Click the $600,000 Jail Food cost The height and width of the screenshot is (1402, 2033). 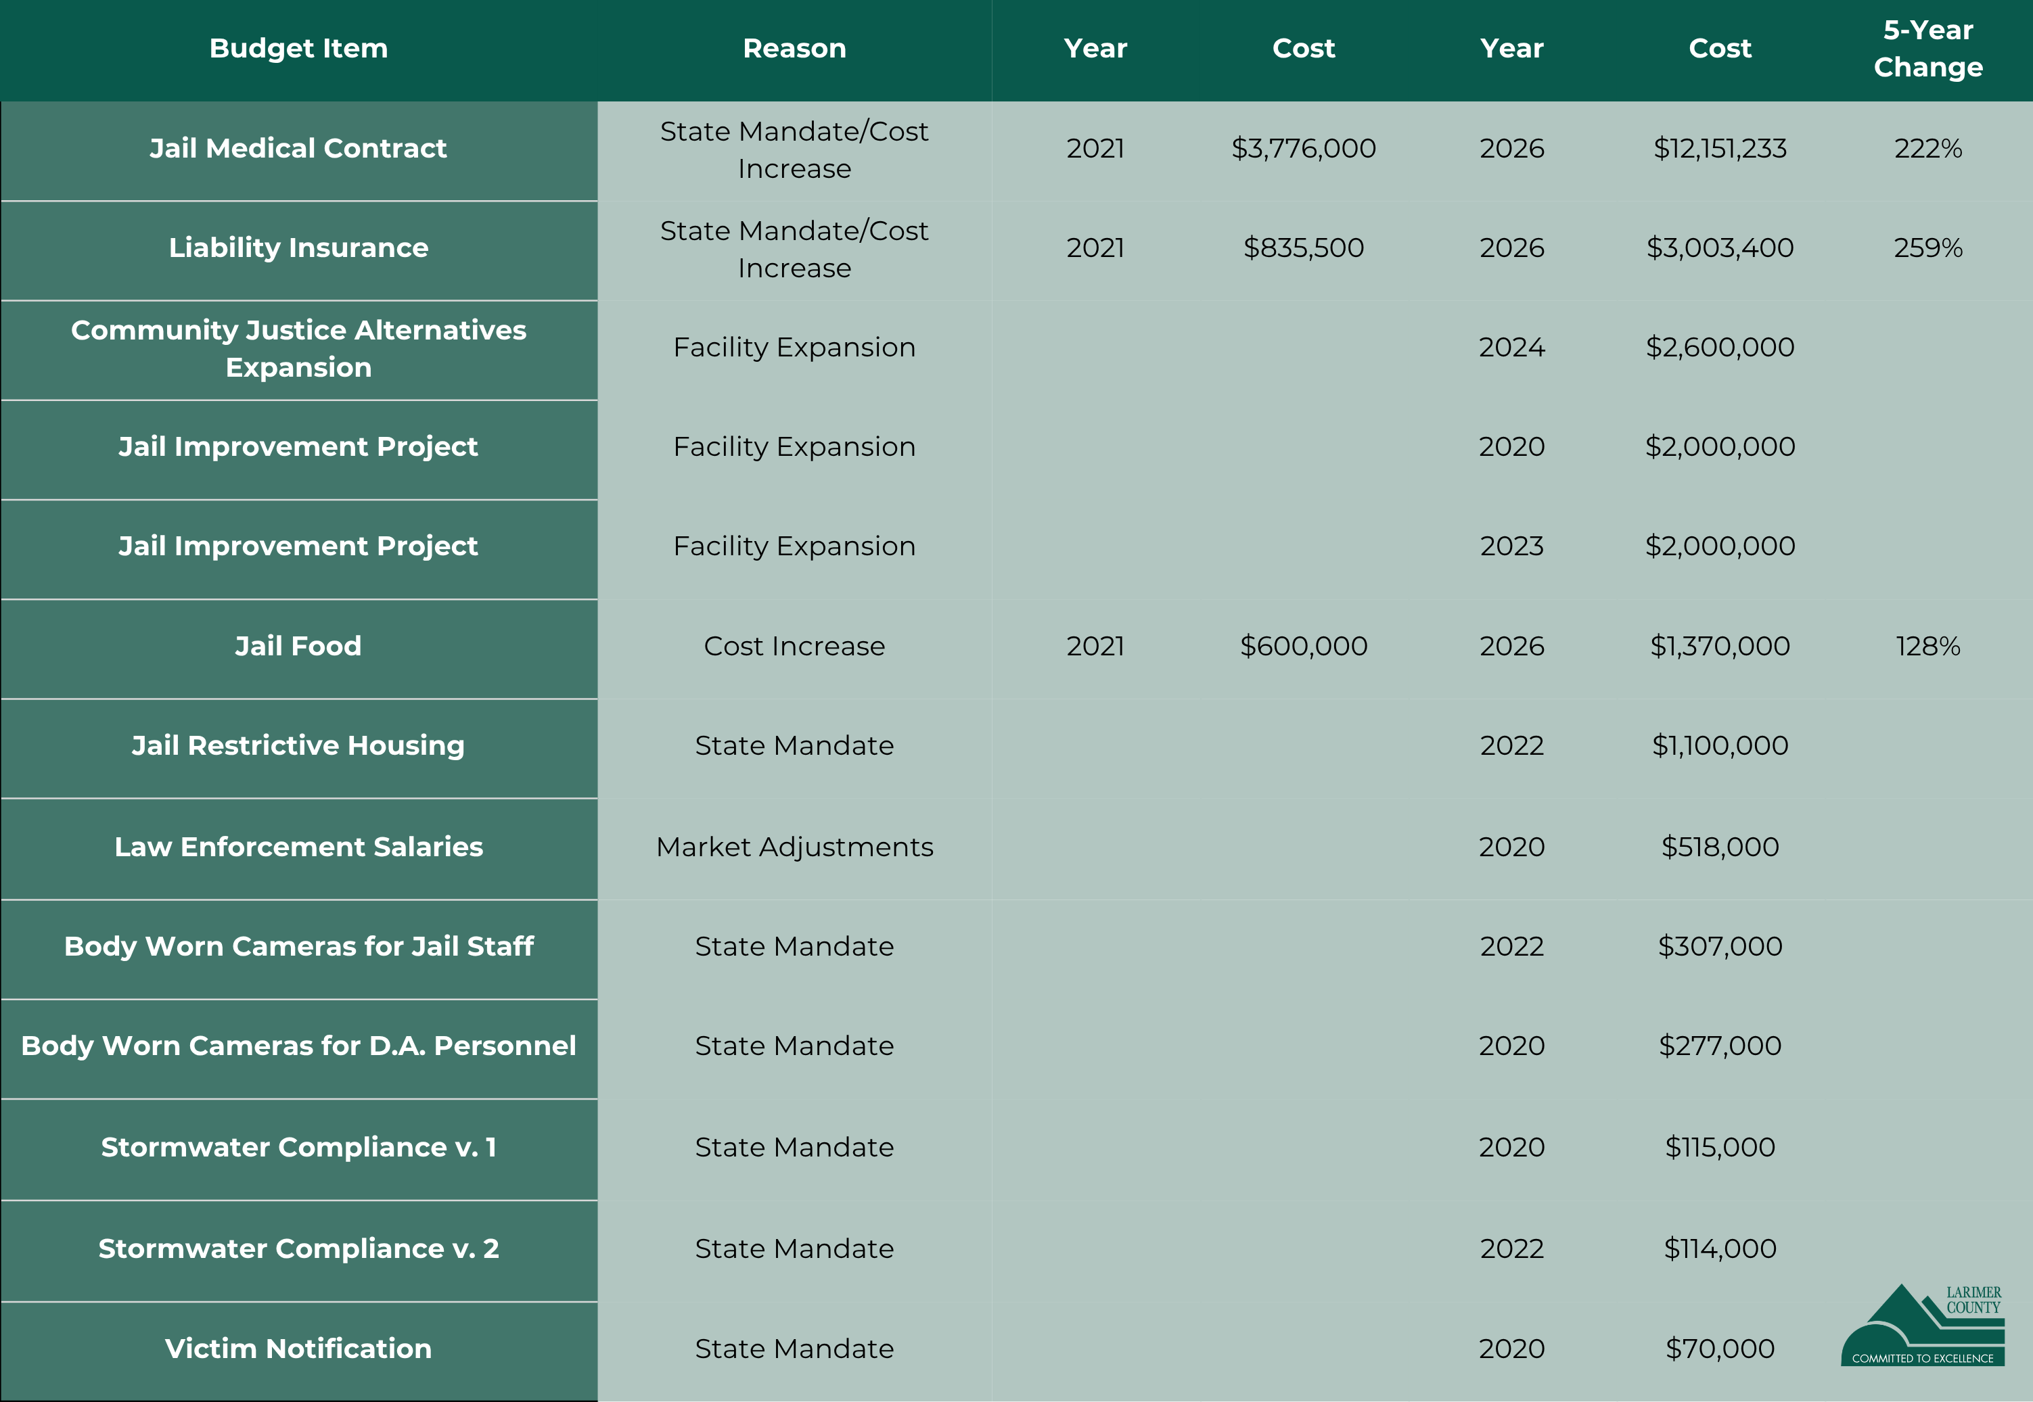tap(1304, 647)
